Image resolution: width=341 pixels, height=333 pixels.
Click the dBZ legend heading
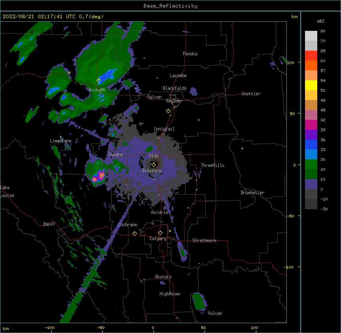320,21
